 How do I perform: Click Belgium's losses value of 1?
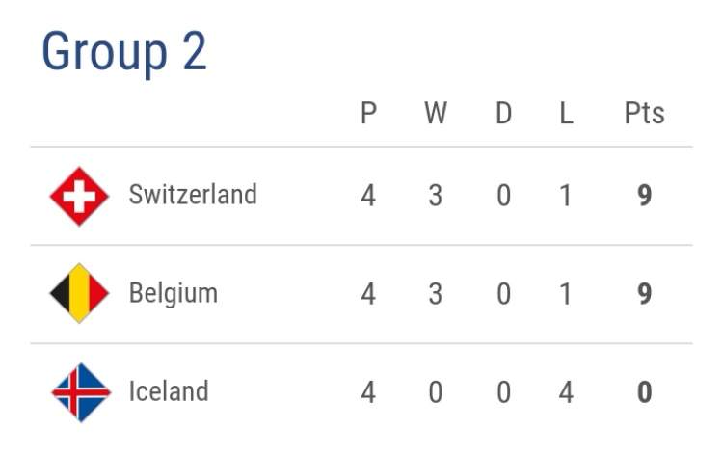pyautogui.click(x=566, y=294)
